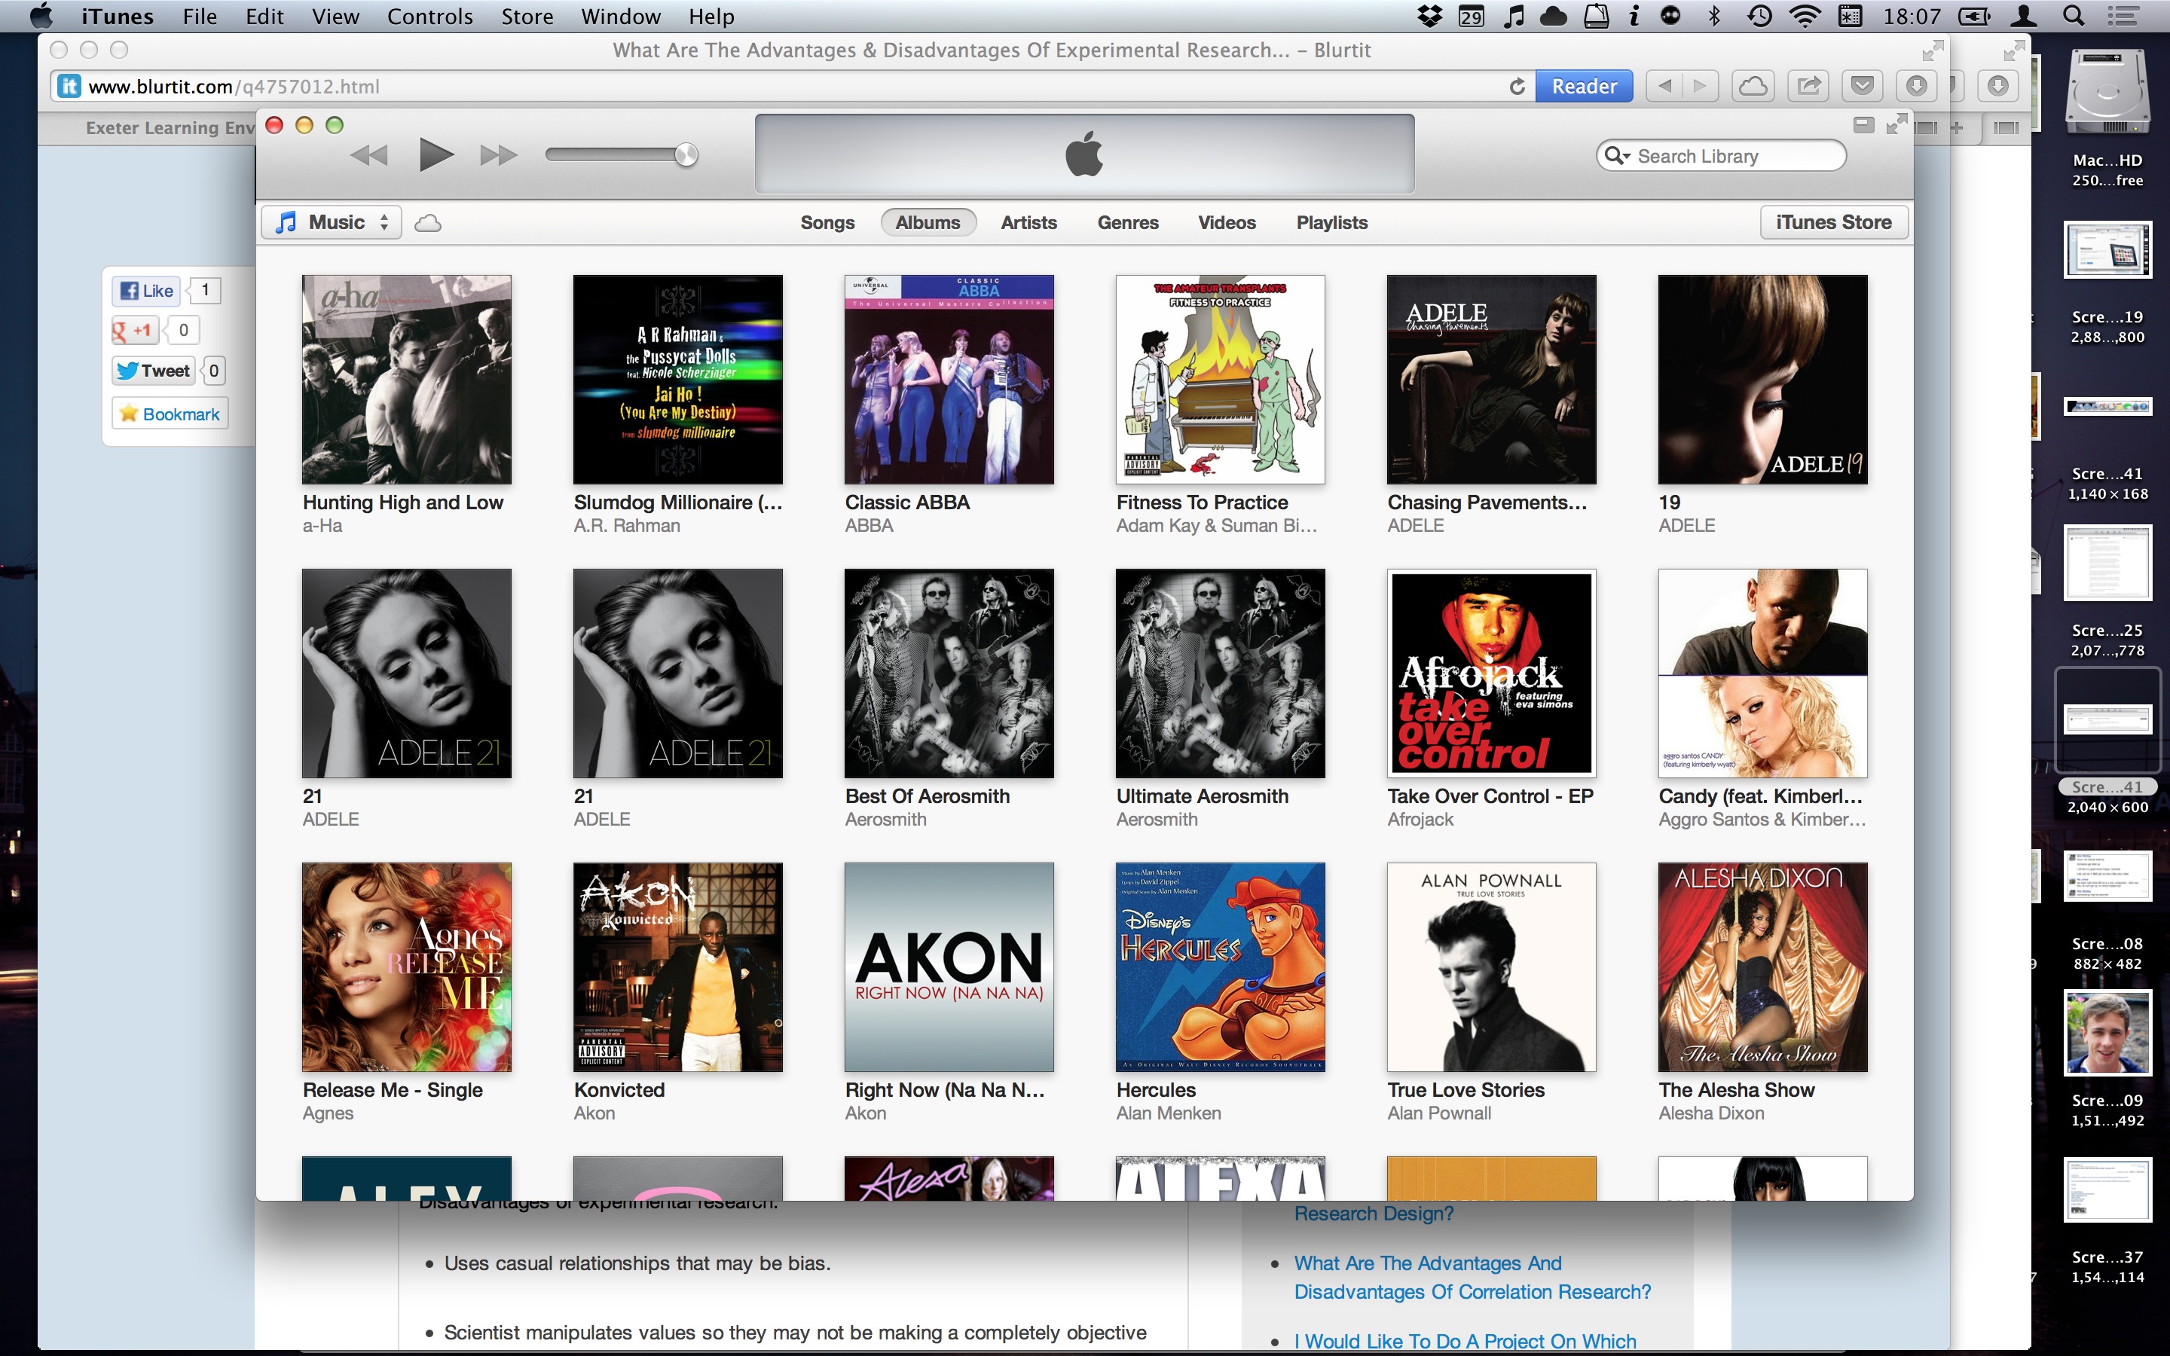
Task: Open Take Over Control EP cover
Action: tap(1491, 673)
